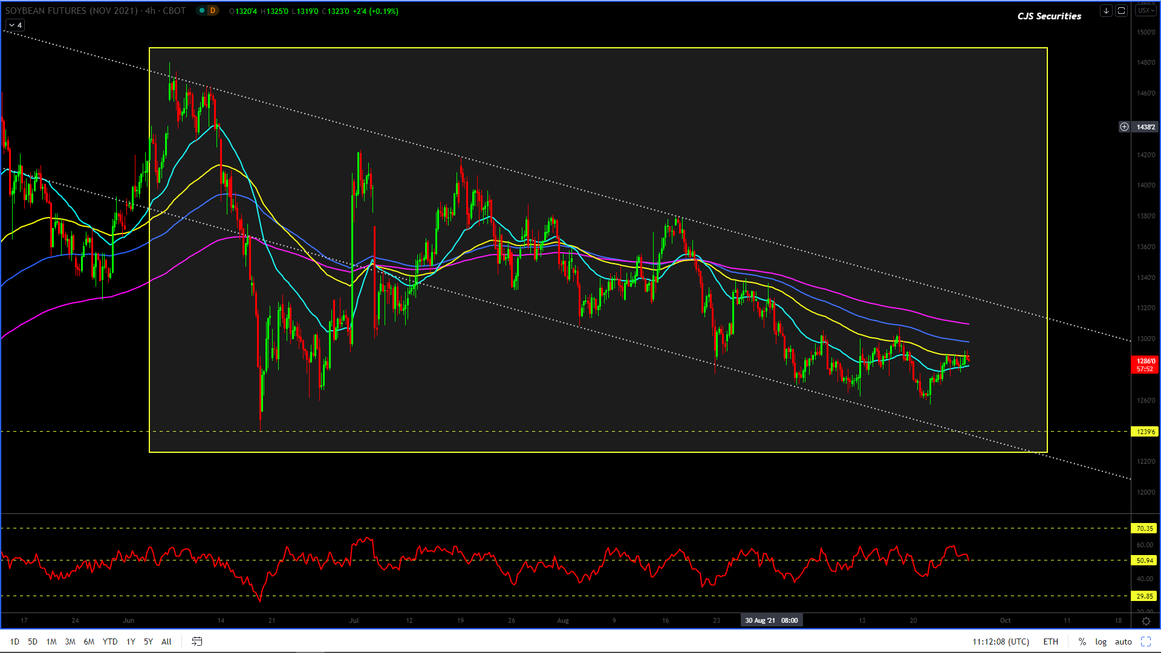Click the orange D delayed data badge
1161x653 pixels.
(212, 11)
